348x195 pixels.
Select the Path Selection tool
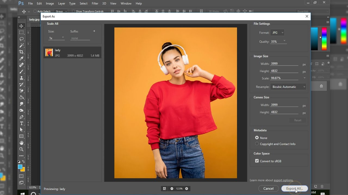21,130
